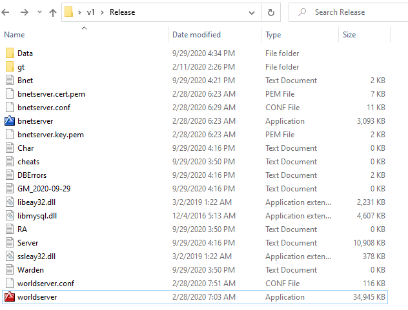Click the ssleay32.dll file name
Viewport: 408px width, 310px height.
(36, 257)
